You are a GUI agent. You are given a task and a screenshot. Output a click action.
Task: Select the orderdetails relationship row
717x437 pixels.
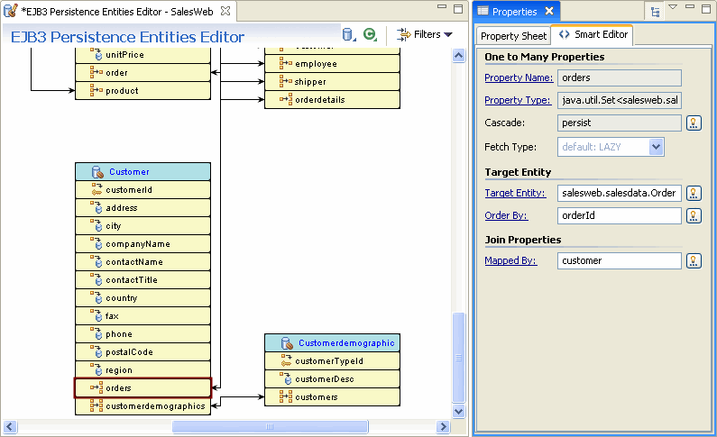click(x=332, y=99)
